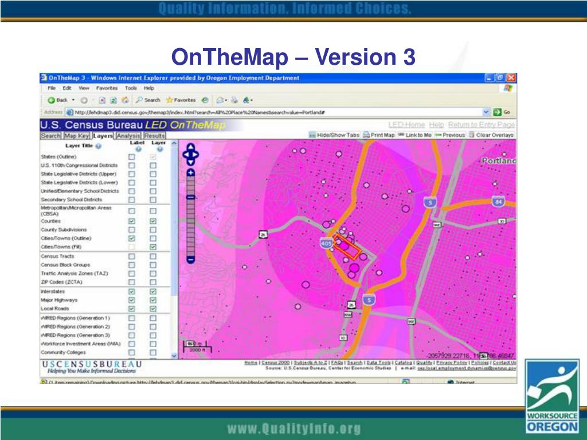
Task: Click the map zoom level slider handle
Action: point(190,197)
